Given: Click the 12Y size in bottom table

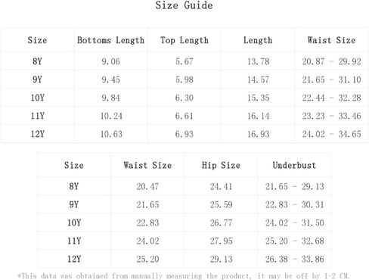Looking at the screenshot, I should 74,259.
